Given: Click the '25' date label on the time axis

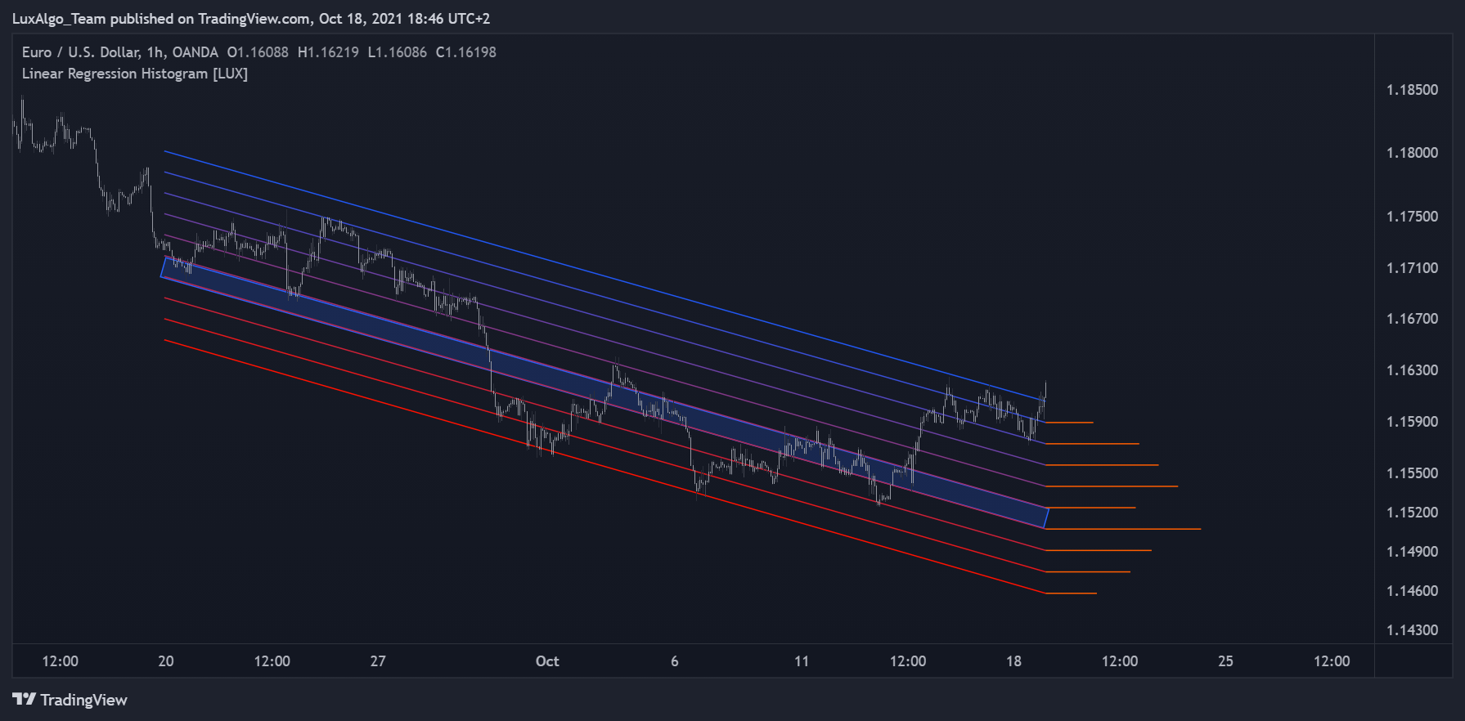Looking at the screenshot, I should tap(1225, 661).
